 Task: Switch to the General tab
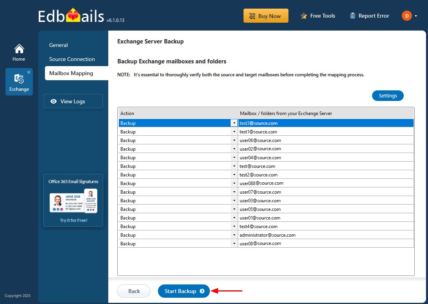coord(58,45)
